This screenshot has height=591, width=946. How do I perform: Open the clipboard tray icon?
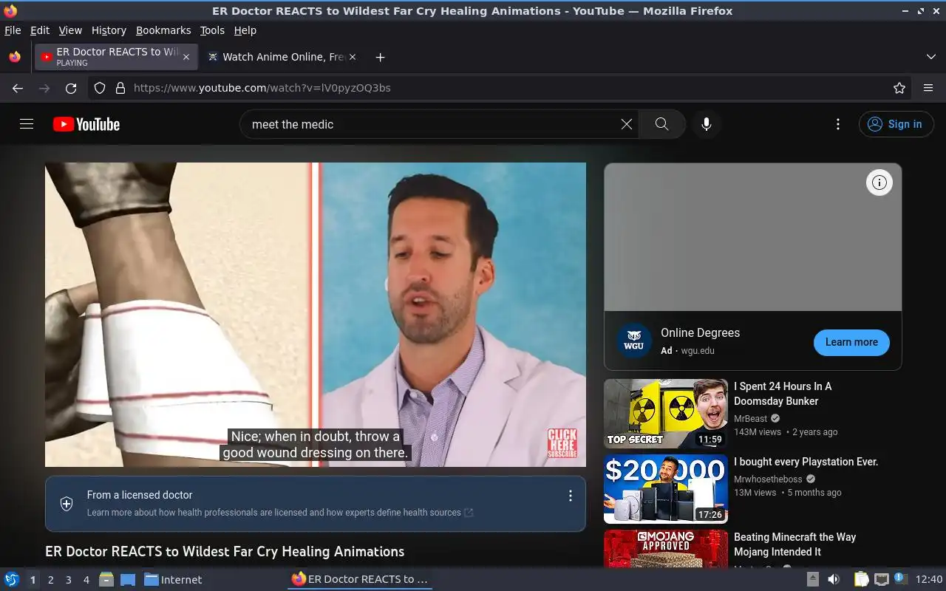pos(861,580)
